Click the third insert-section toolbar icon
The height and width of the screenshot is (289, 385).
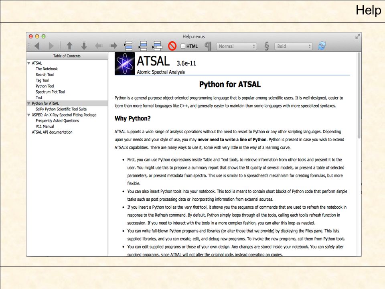click(x=157, y=46)
